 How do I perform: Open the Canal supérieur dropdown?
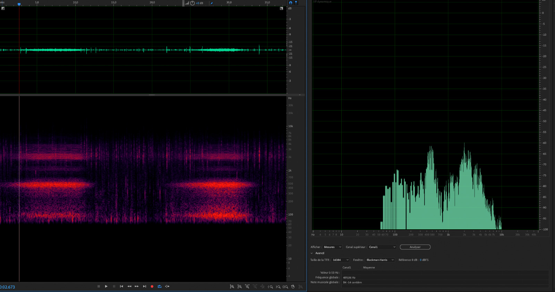[382, 247]
